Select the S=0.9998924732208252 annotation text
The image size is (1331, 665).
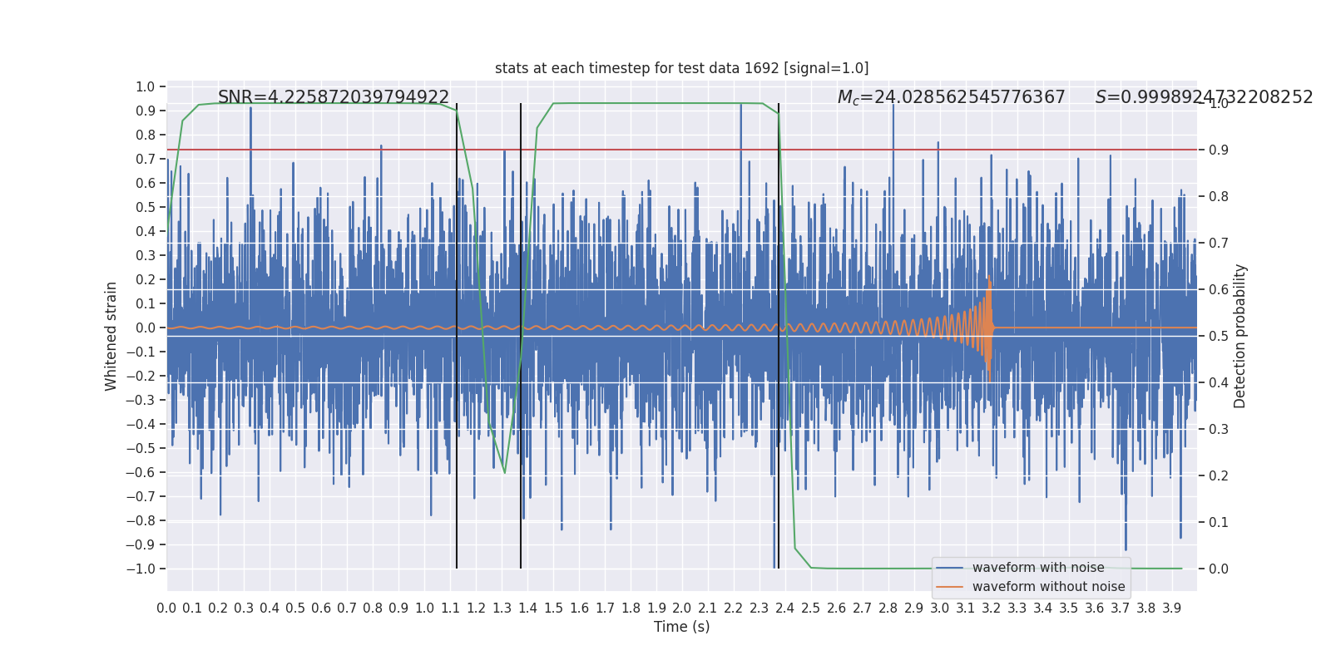pos(1204,97)
